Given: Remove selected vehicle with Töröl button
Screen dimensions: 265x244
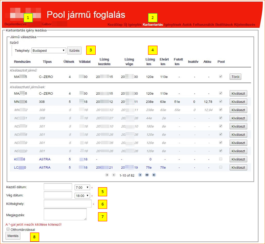Looking at the screenshot, I should click(x=235, y=77).
